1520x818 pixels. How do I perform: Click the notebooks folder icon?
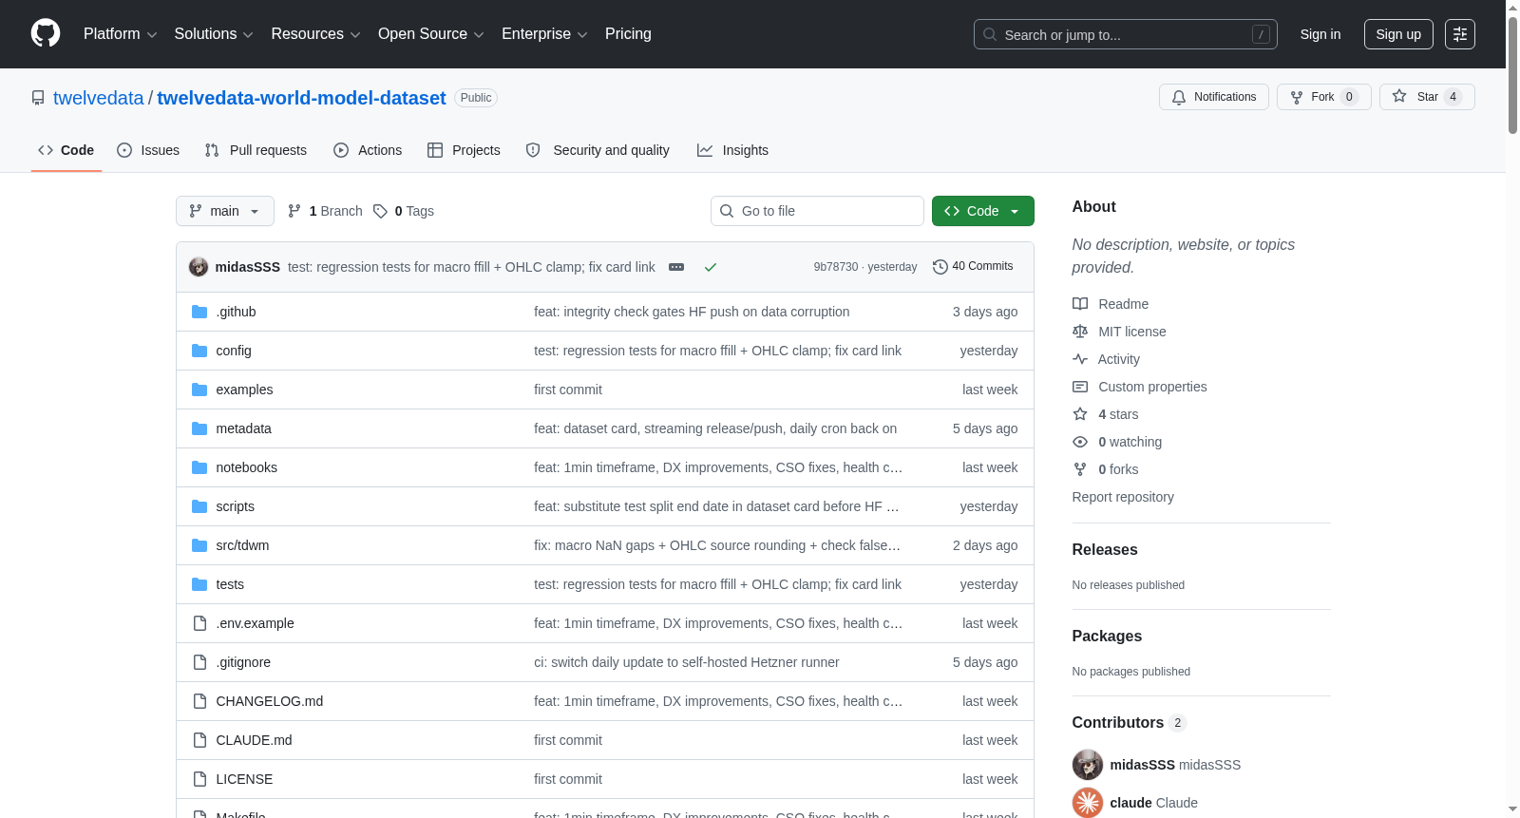(199, 467)
